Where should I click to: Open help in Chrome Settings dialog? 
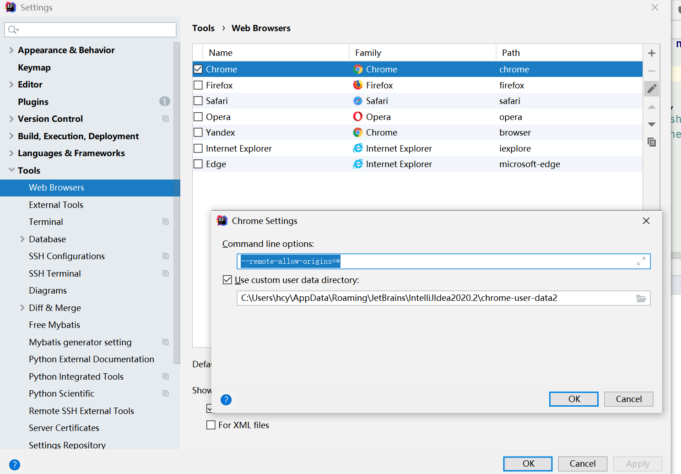pyautogui.click(x=226, y=400)
